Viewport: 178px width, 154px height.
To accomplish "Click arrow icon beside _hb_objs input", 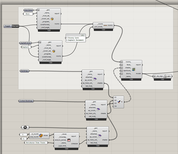I will pos(154,76).
